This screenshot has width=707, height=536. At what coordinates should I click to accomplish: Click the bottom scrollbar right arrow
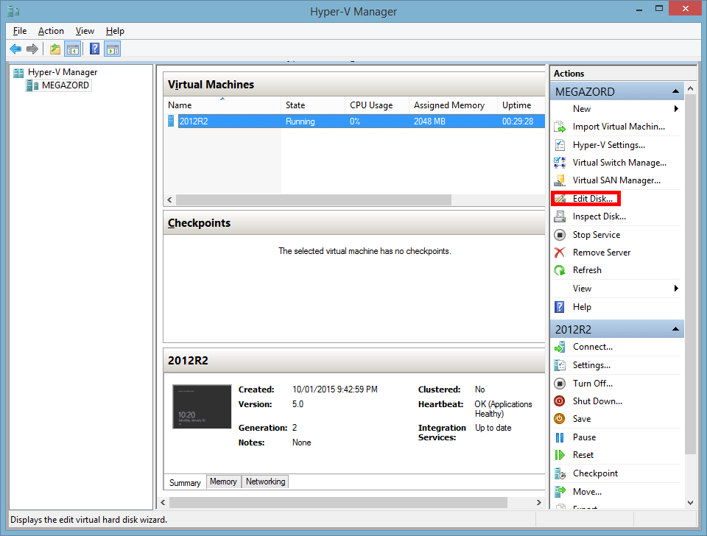538,502
